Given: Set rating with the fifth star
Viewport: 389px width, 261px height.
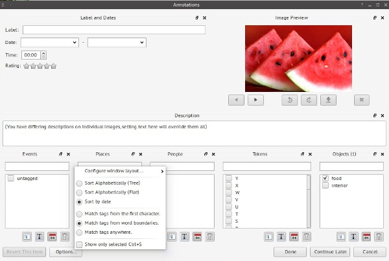Looking at the screenshot, I should click(54, 66).
